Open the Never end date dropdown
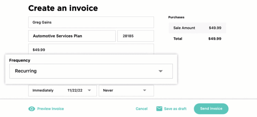 tap(145, 90)
